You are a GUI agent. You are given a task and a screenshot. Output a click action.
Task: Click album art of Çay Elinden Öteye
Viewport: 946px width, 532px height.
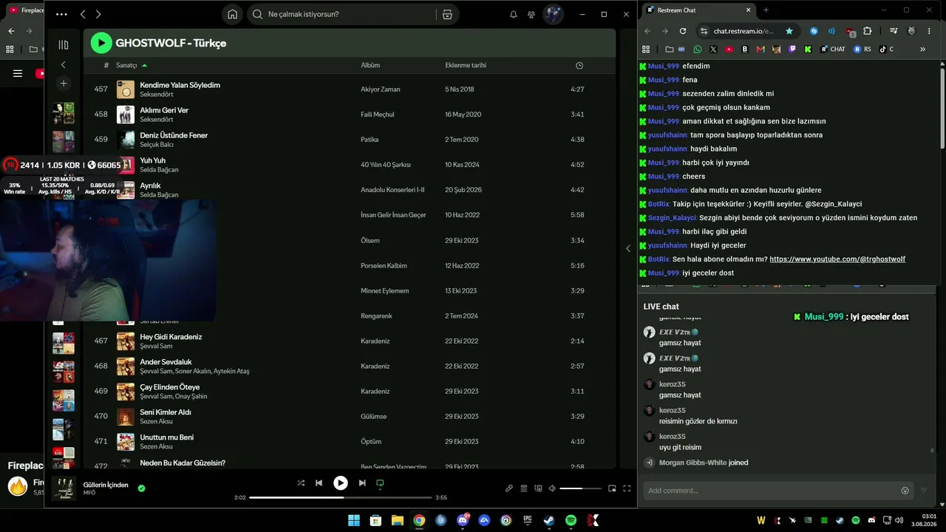(x=126, y=391)
